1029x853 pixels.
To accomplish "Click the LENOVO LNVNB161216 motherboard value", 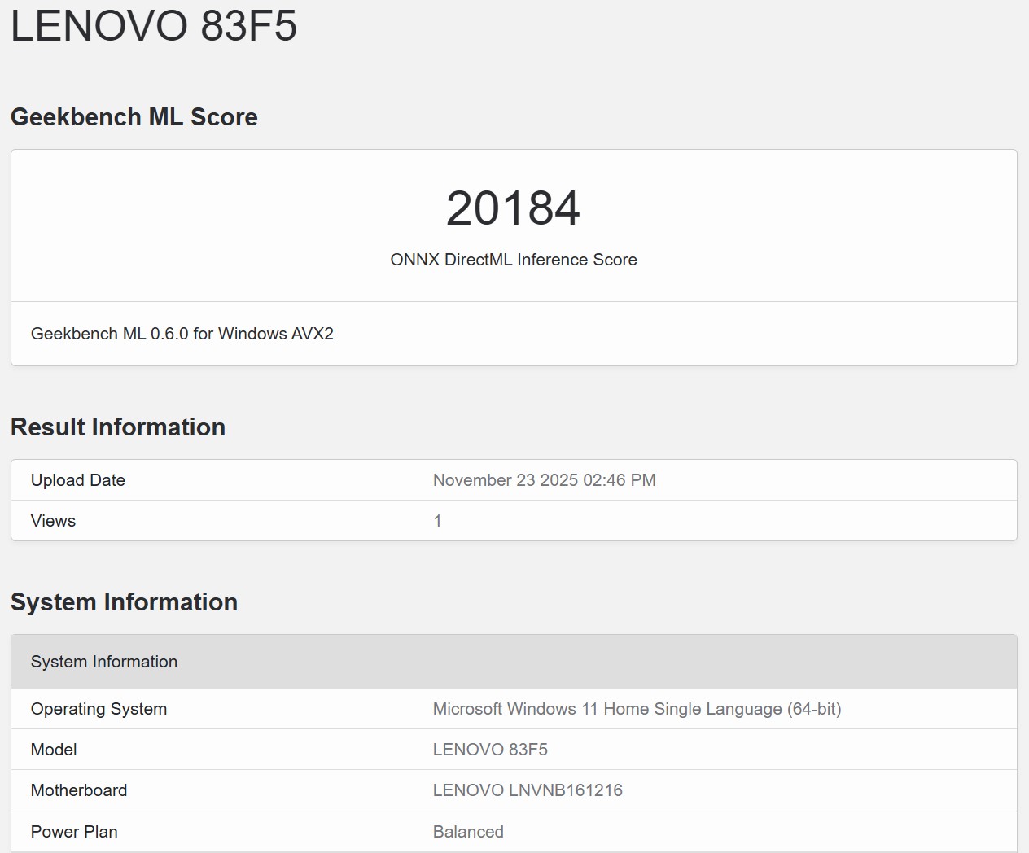I will pyautogui.click(x=528, y=790).
